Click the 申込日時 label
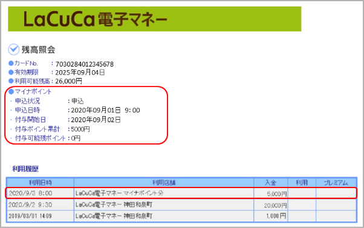The image size is (364, 228). (28, 110)
